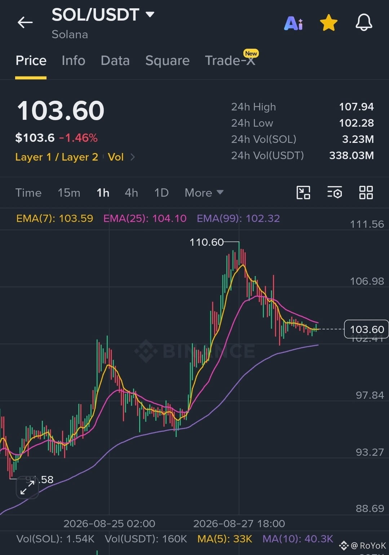Tap the Vol(SOL): 1.54K label

(55, 539)
